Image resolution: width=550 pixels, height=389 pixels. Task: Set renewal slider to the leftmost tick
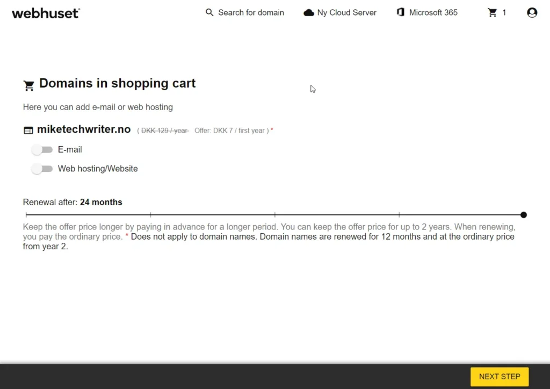pyautogui.click(x=26, y=215)
